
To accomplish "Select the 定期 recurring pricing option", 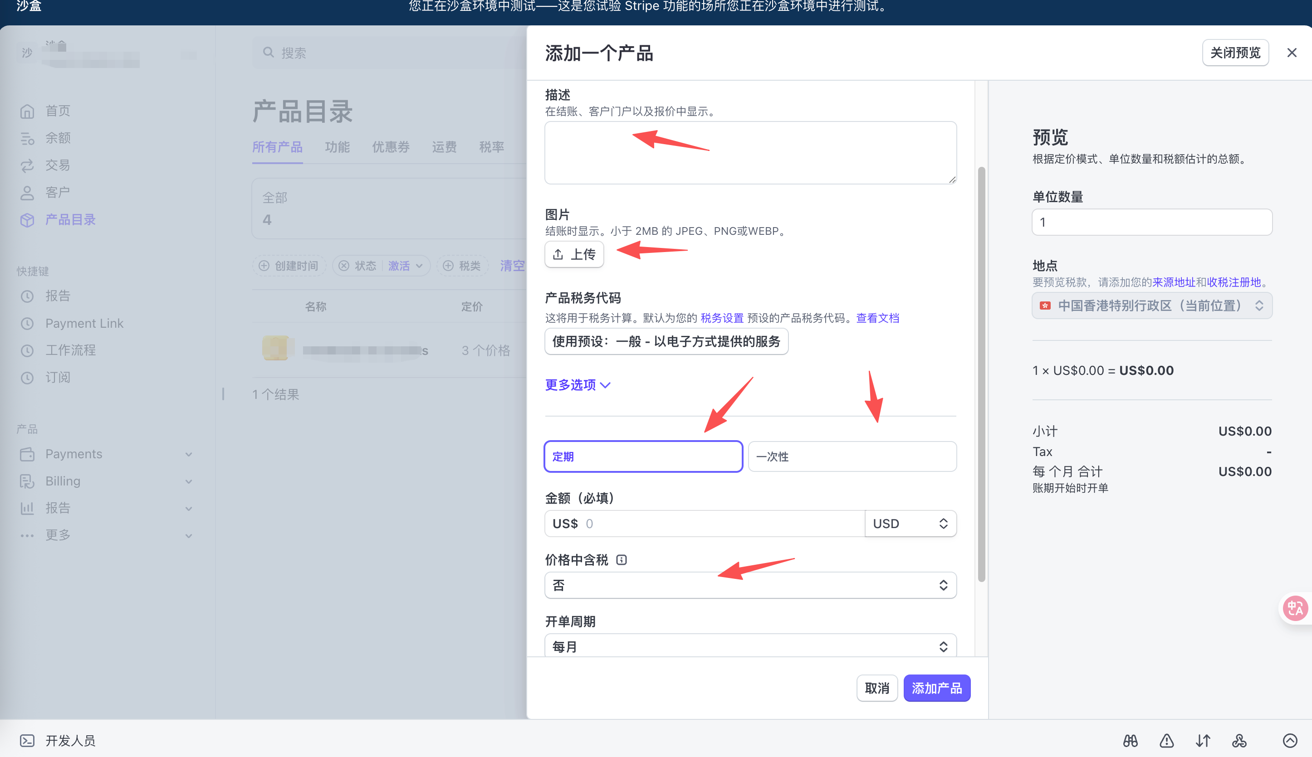I will point(643,456).
